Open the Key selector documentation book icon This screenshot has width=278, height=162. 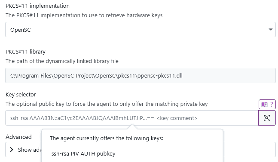(264, 104)
